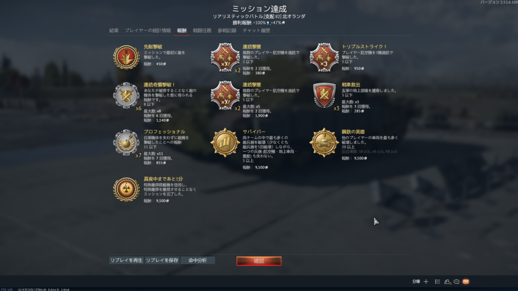Click the plus icon next to 分隊
The image size is (518, 291).
point(426,281)
